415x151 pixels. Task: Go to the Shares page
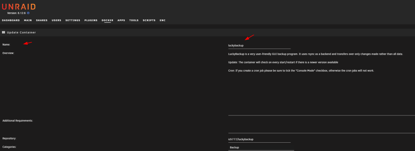pyautogui.click(x=42, y=20)
